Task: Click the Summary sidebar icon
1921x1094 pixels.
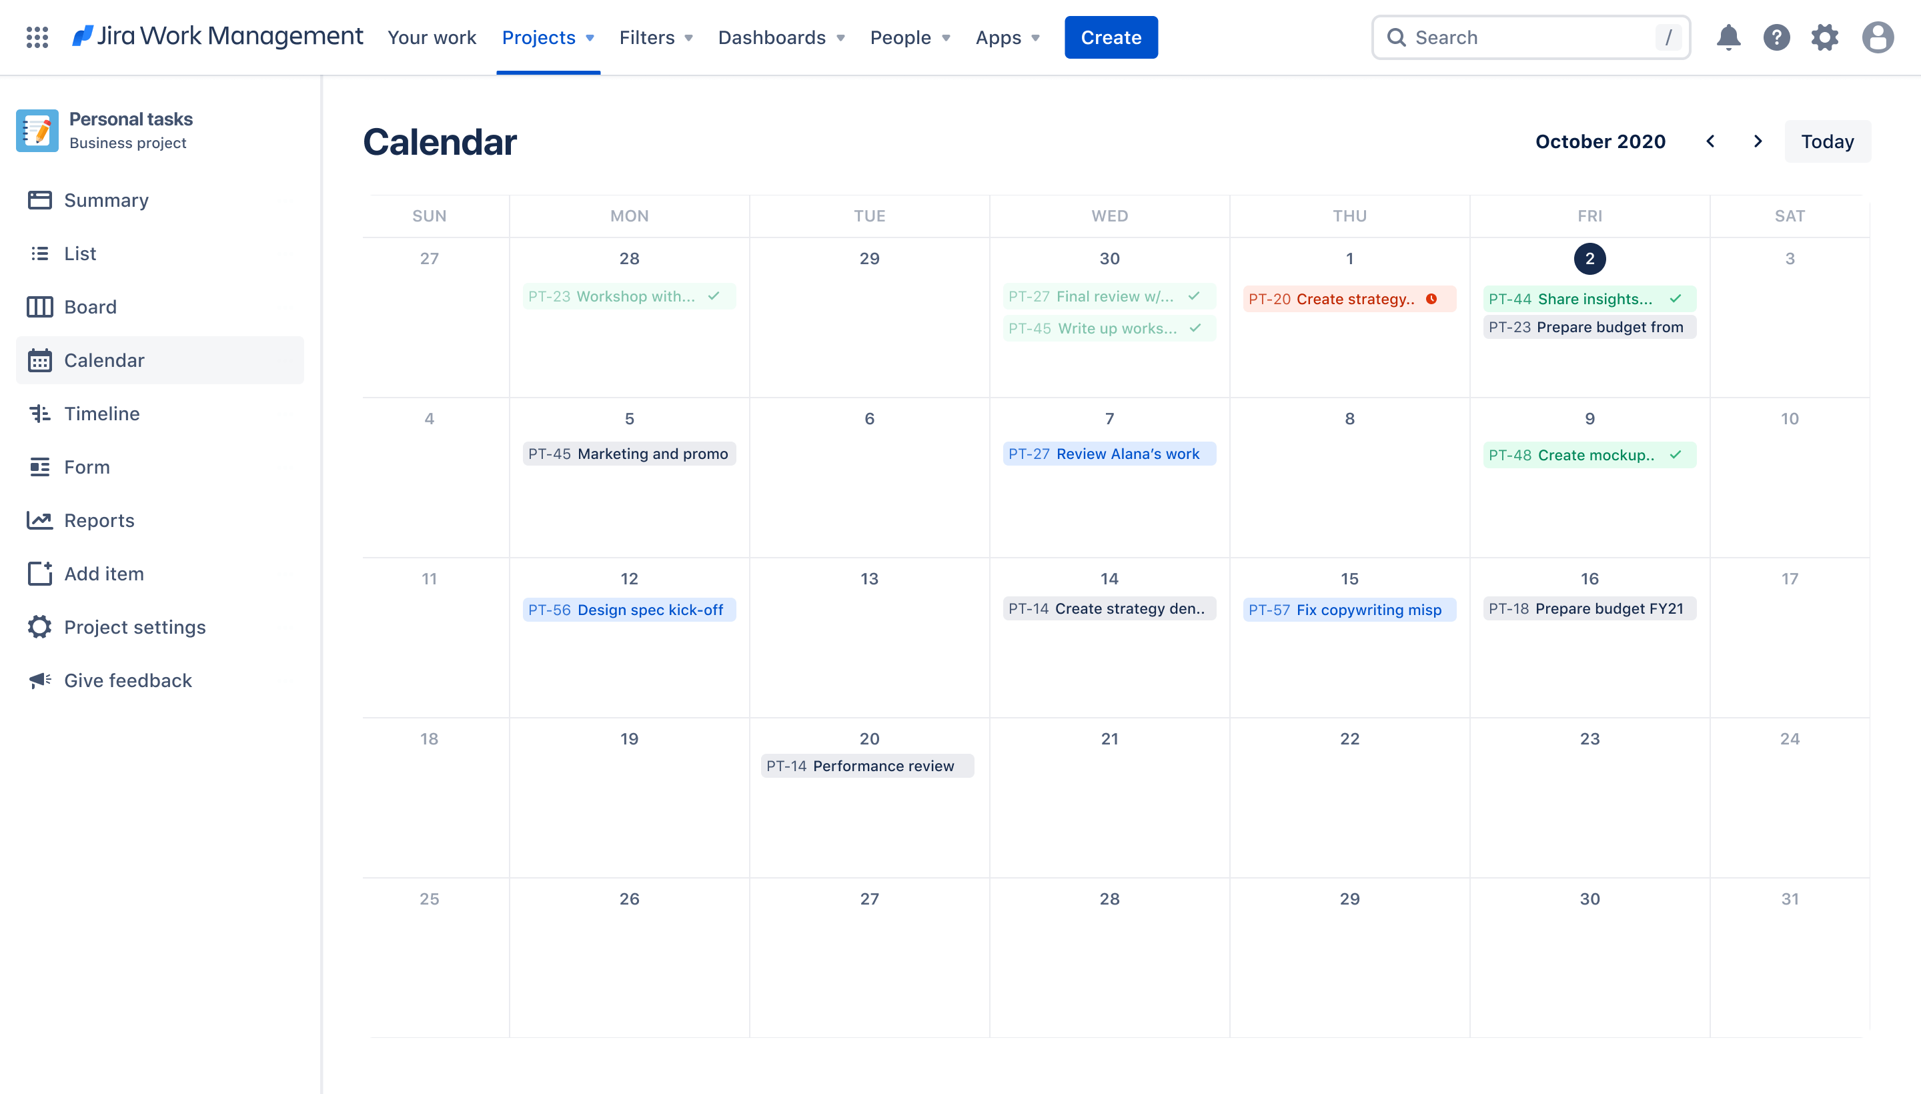Action: (39, 199)
